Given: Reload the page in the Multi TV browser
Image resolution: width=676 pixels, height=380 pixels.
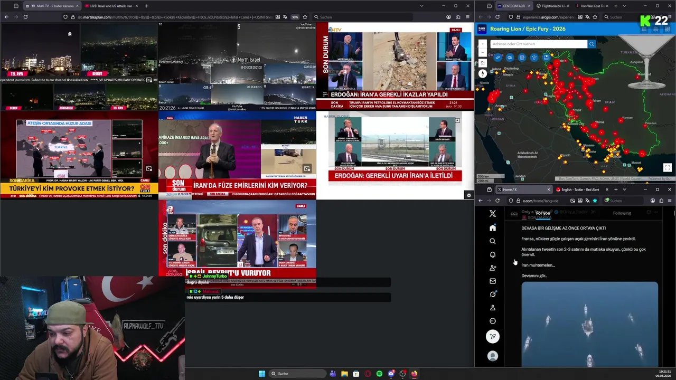Looking at the screenshot, I should (25, 17).
